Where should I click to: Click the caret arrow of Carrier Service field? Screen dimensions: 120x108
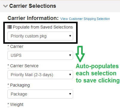click(x=70, y=75)
